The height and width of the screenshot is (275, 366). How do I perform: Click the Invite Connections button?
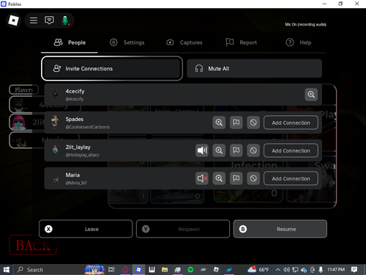[x=112, y=68]
